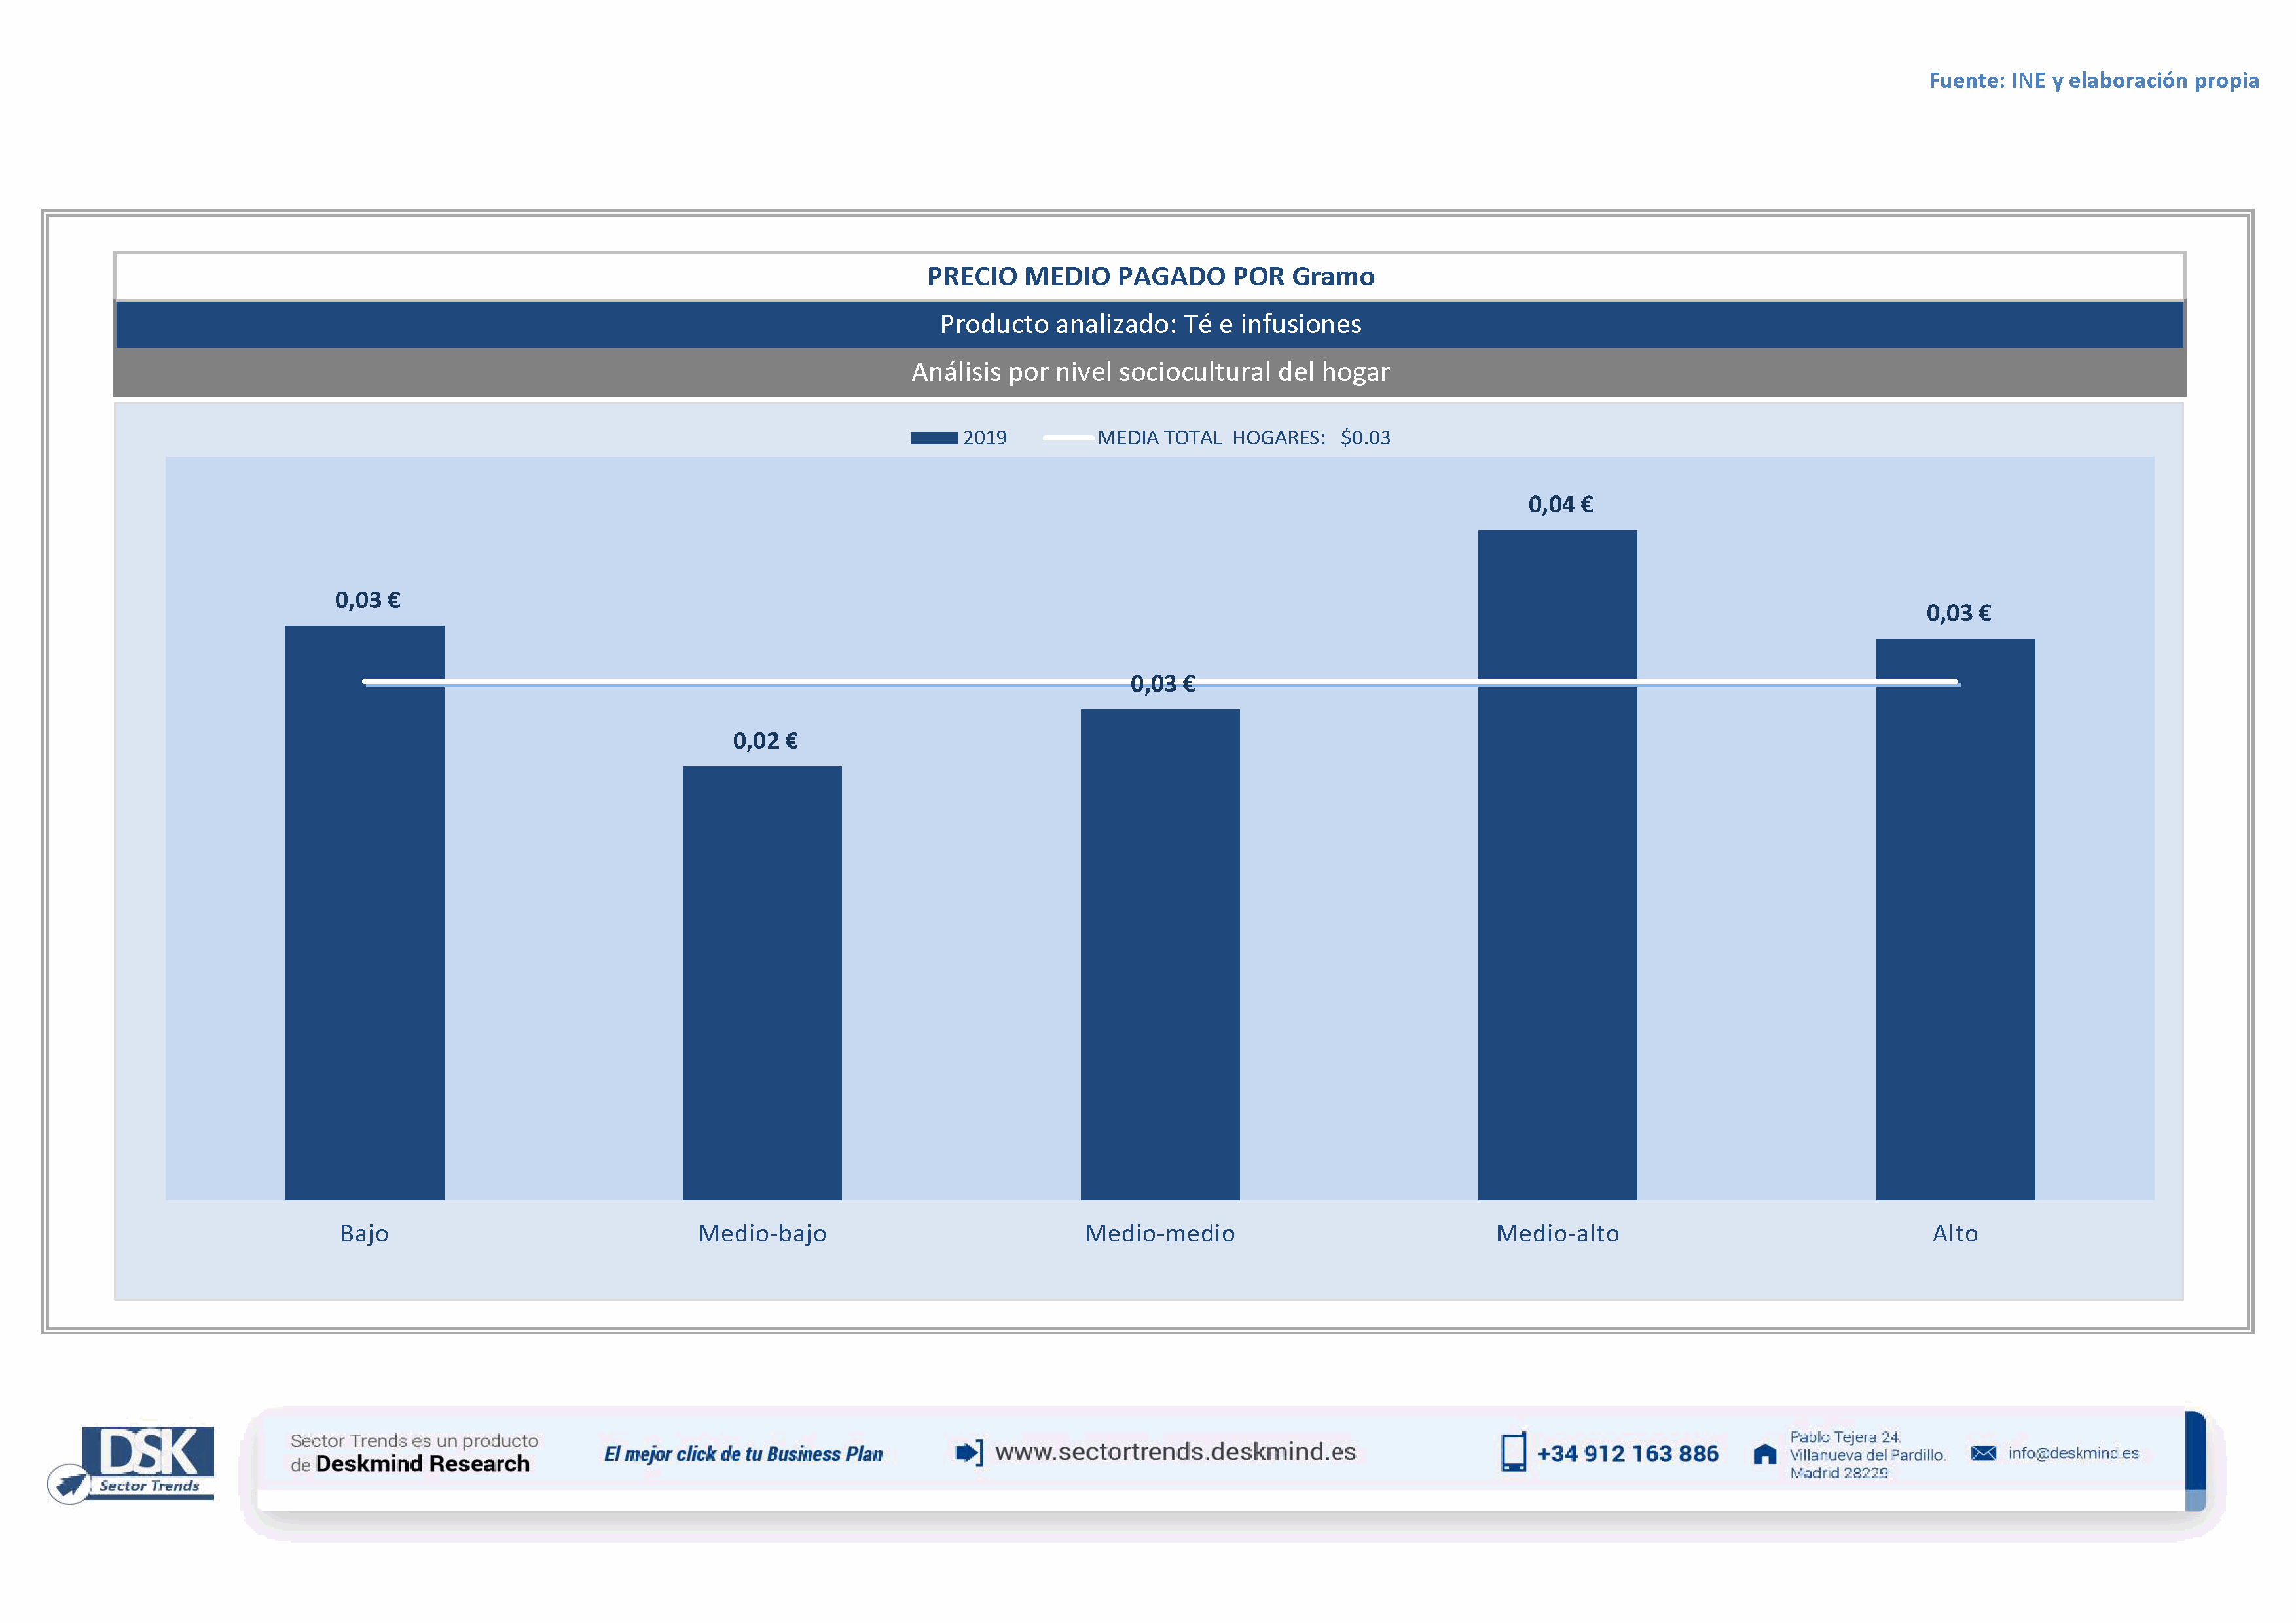This screenshot has height=1623, width=2296.
Task: Click phone number +34 912 163 886
Action: [1627, 1453]
